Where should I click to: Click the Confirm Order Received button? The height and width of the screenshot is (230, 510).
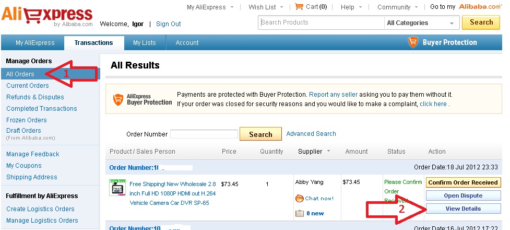[463, 182]
